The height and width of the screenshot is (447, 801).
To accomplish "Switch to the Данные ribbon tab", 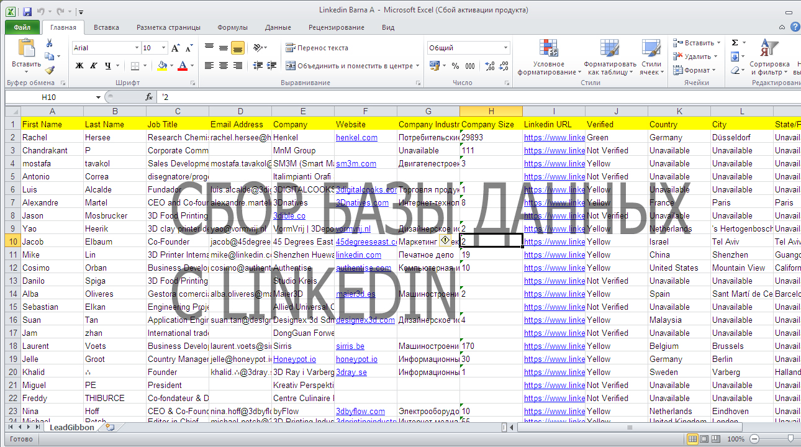I will pos(278,27).
